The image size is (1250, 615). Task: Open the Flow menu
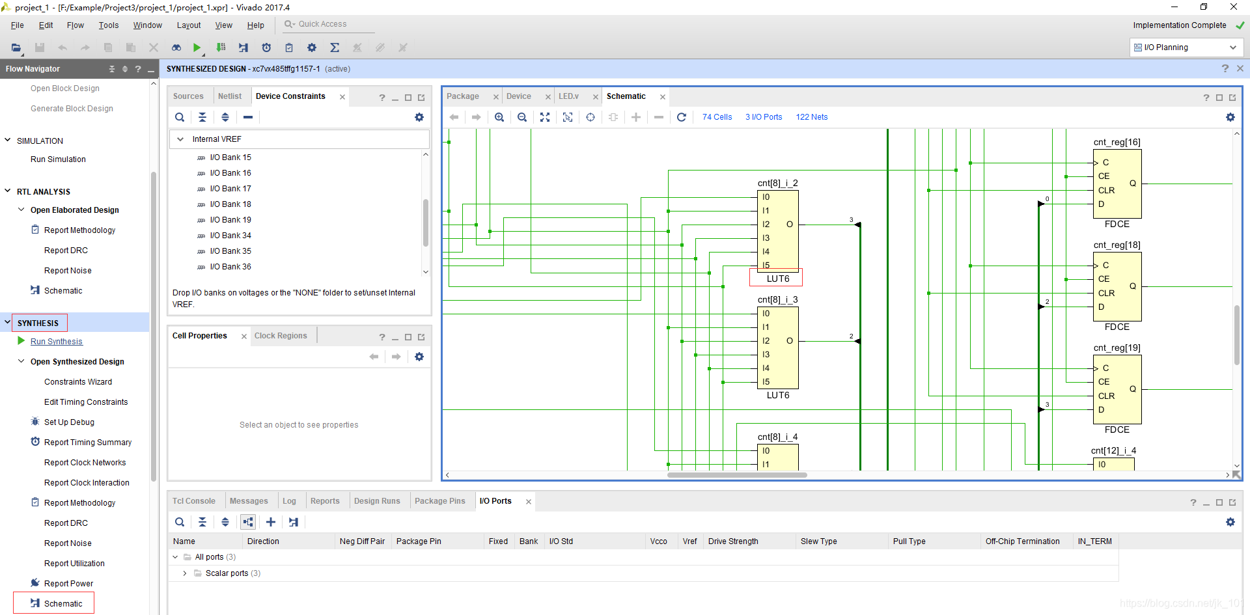pos(75,25)
